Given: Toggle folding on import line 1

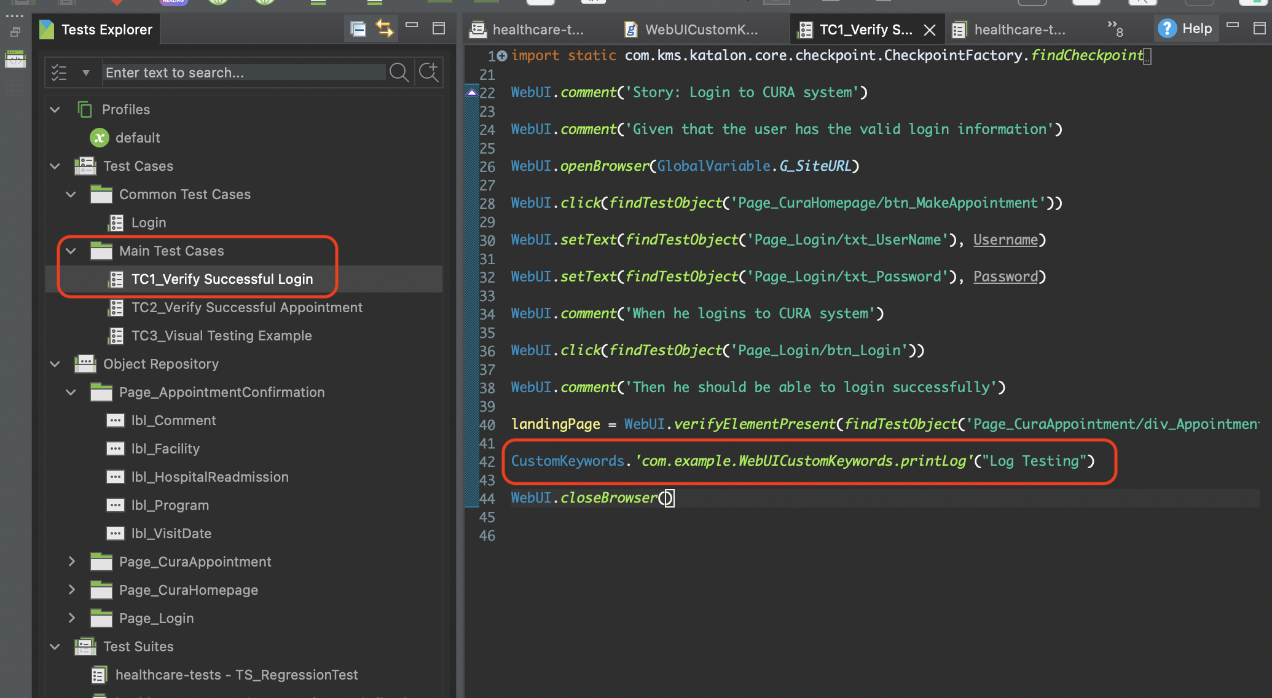Looking at the screenshot, I should coord(502,56).
